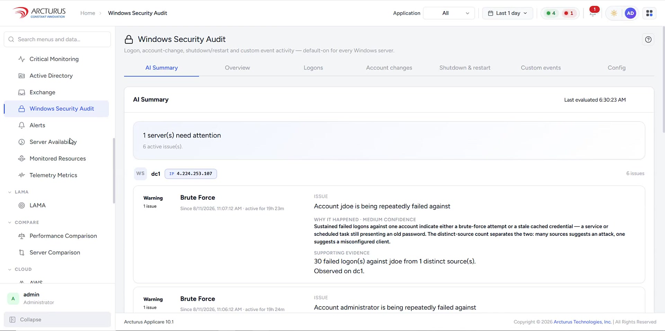Open Telemetry Metrics in the sidebar
The image size is (665, 331).
tap(56, 175)
